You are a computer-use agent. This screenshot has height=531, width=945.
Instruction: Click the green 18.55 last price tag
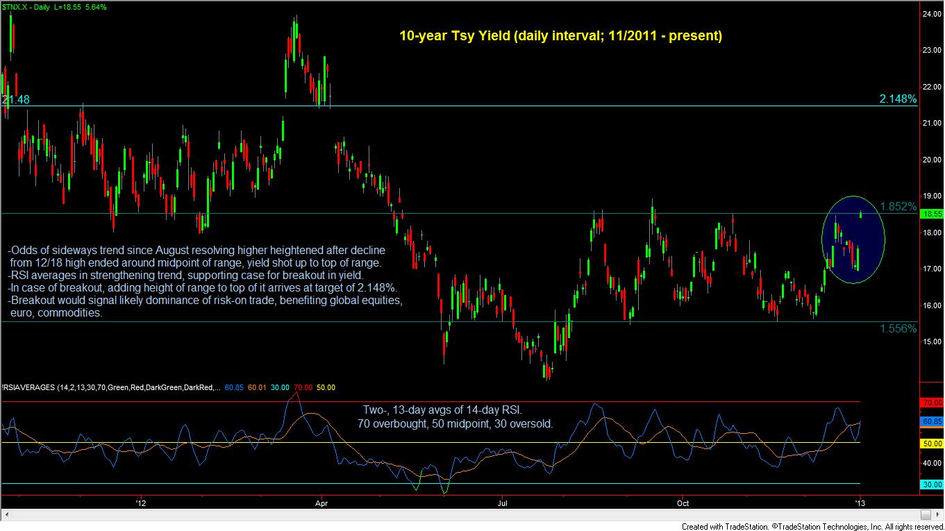(x=931, y=214)
